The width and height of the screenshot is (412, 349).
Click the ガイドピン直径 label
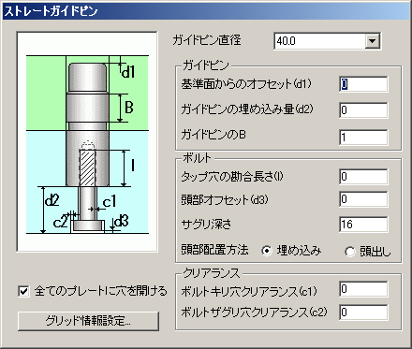point(207,40)
